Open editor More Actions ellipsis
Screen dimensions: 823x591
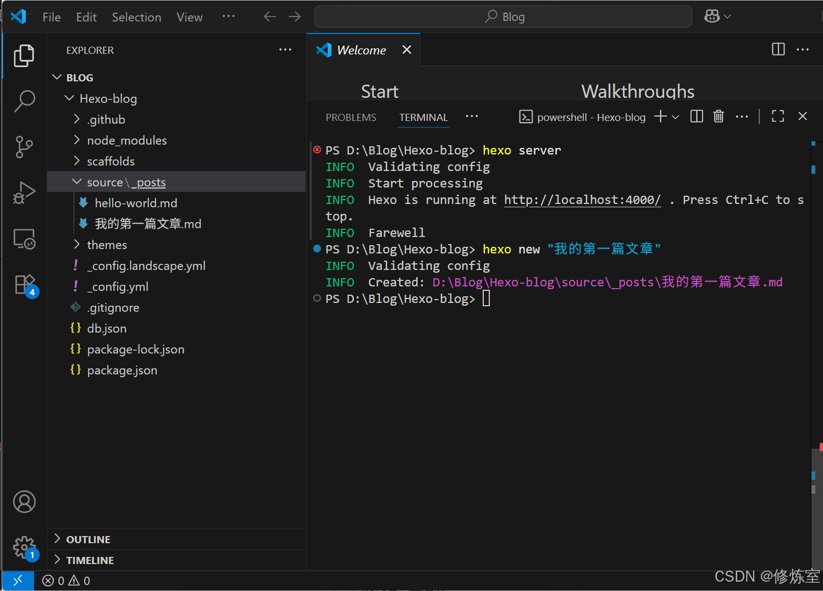pyautogui.click(x=803, y=49)
